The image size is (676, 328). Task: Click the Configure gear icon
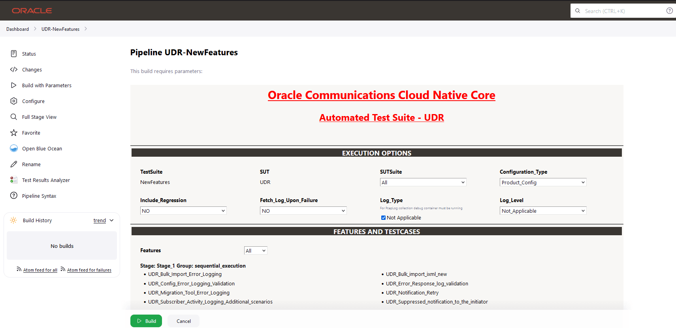(14, 101)
